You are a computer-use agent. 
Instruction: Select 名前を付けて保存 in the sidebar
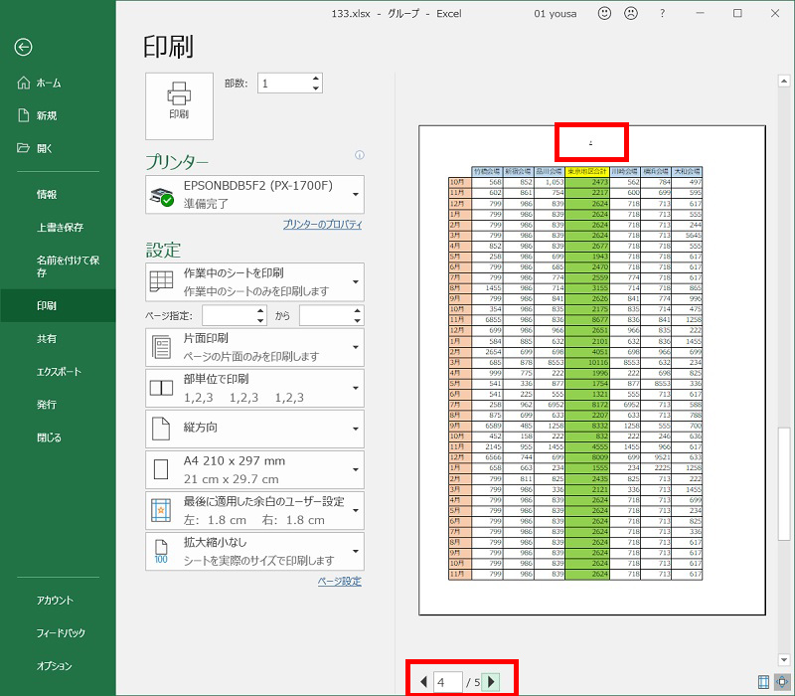[58, 266]
